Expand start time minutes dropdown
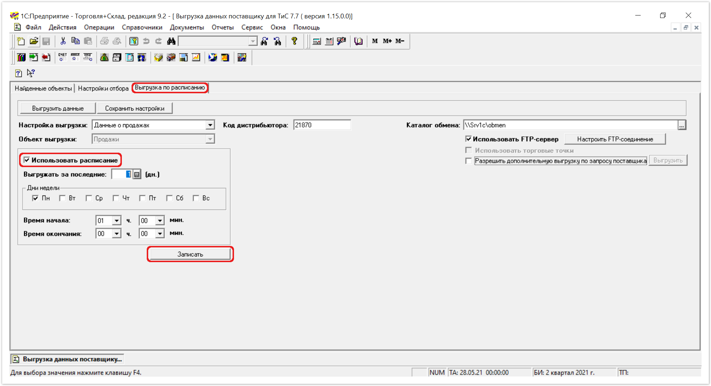Screen dimensions: 711x386 pos(160,220)
